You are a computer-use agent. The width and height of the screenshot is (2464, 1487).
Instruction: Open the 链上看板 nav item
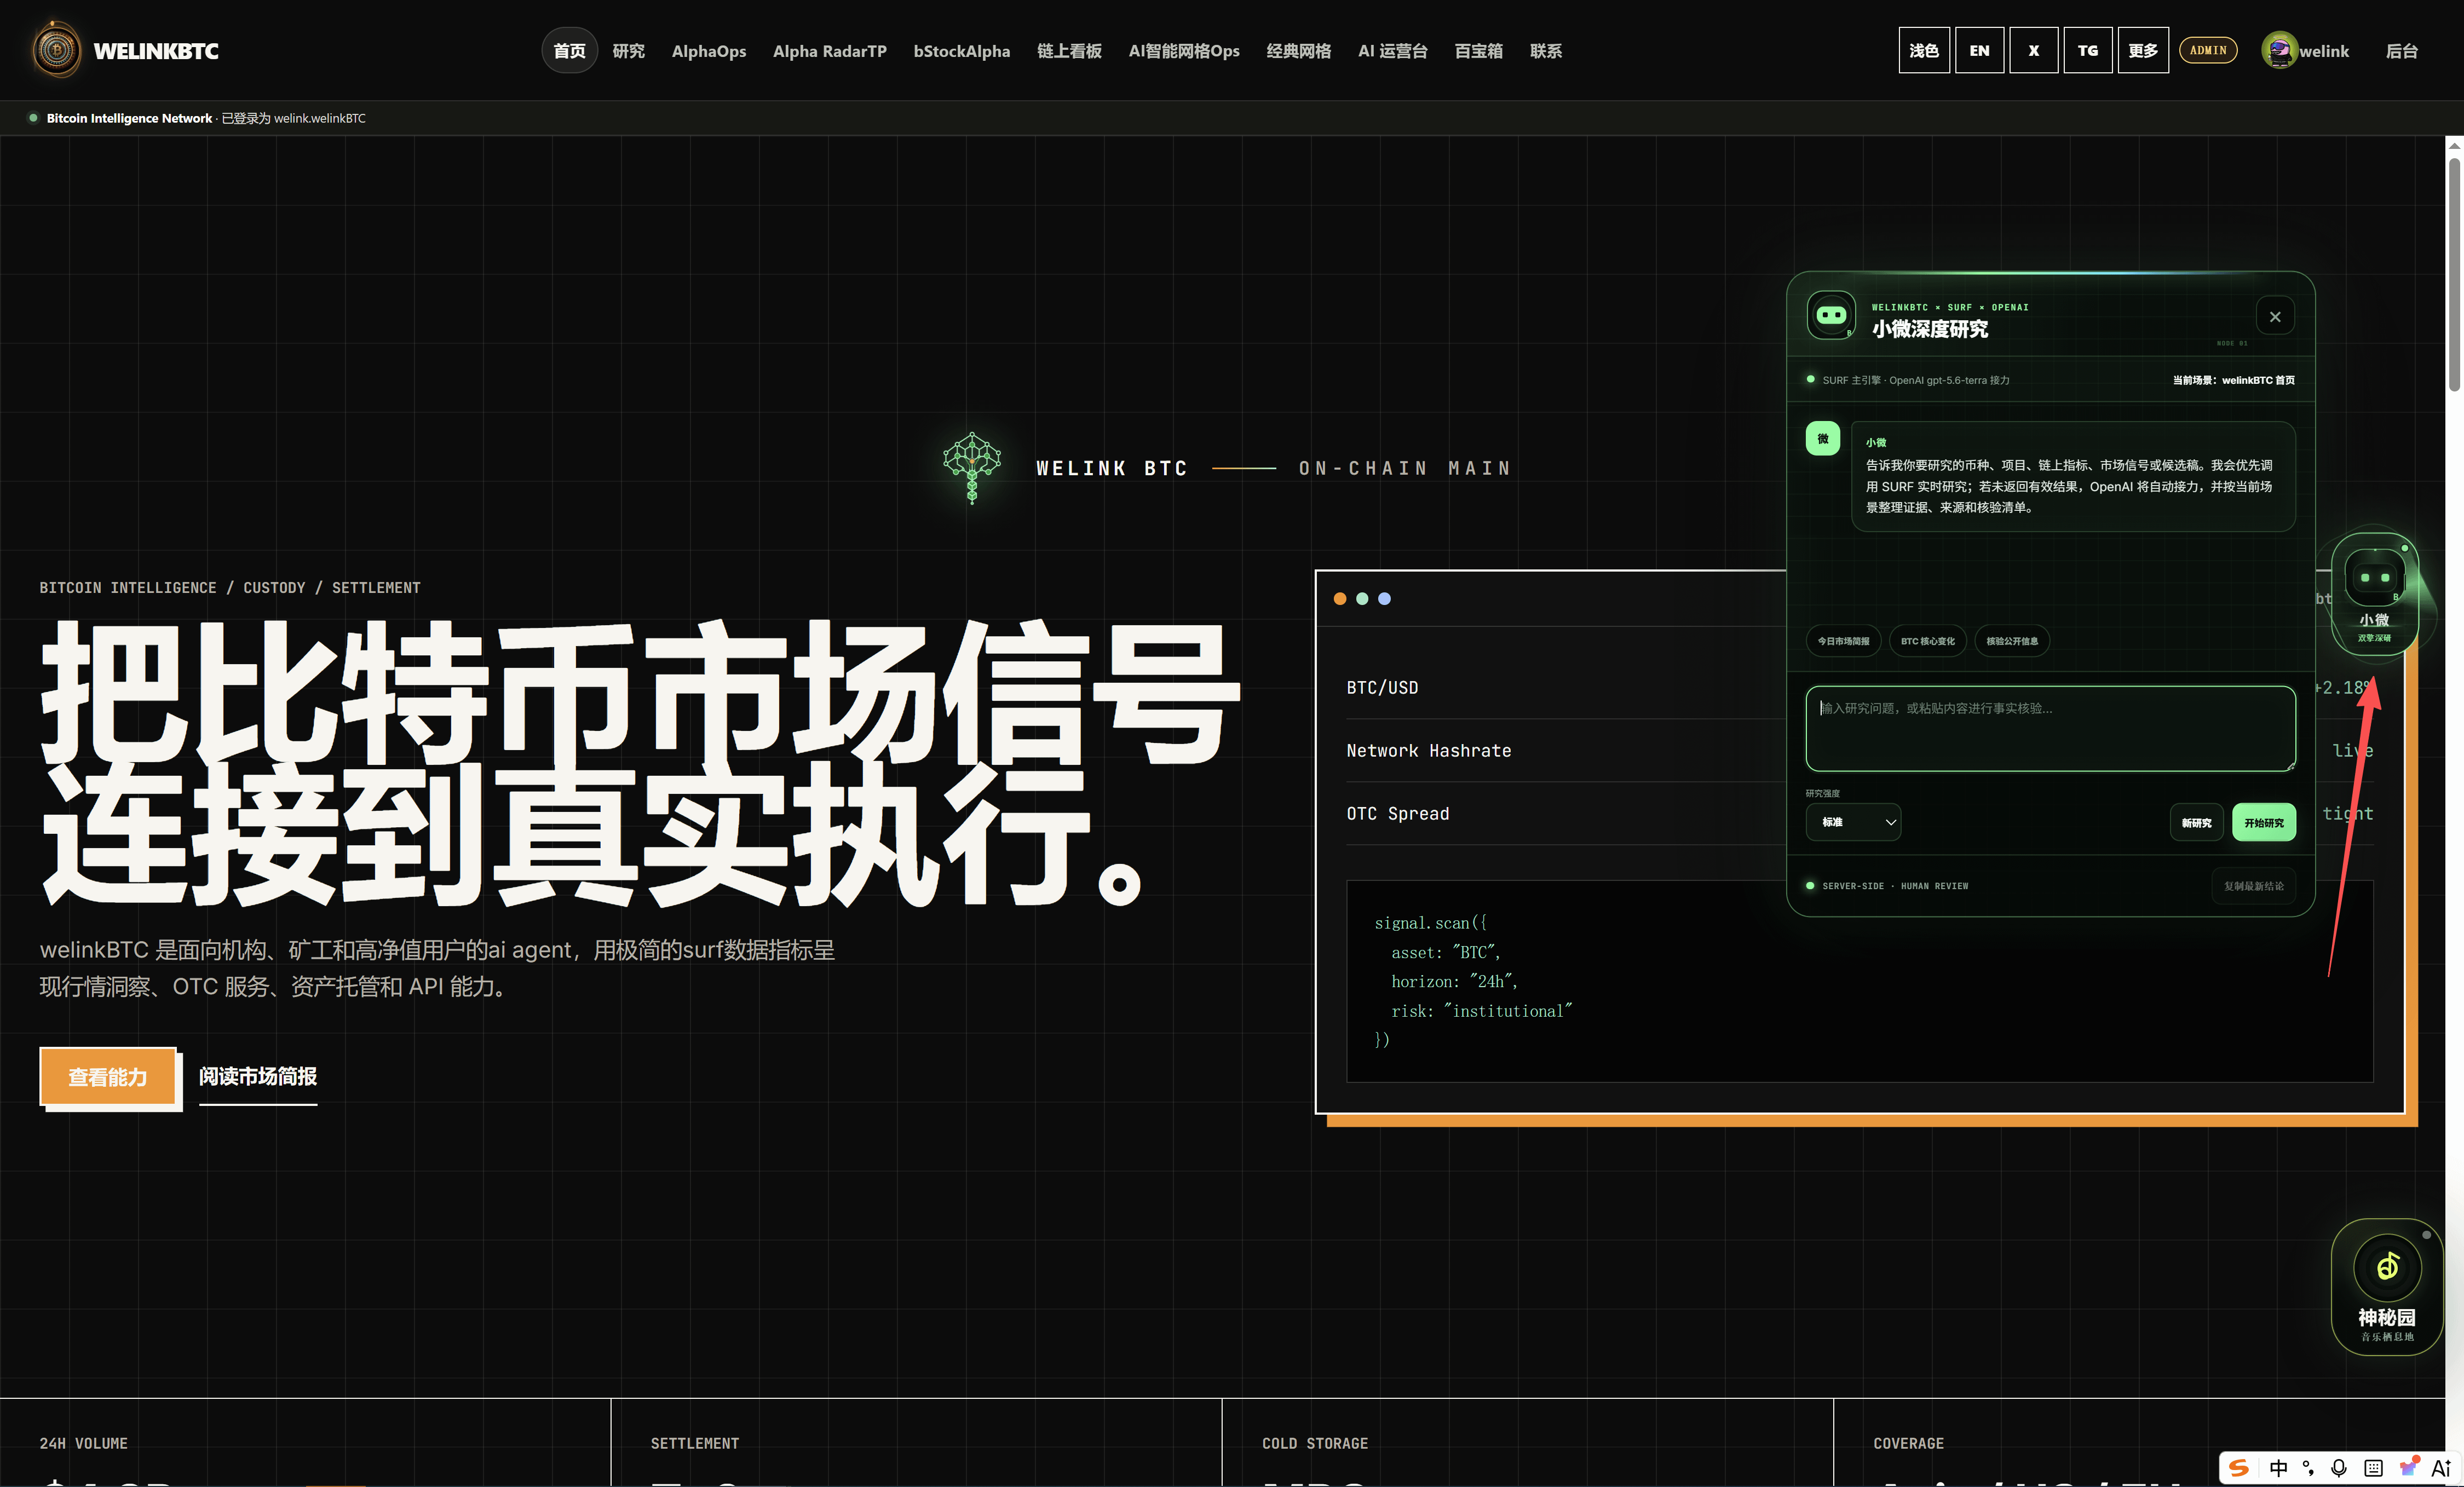click(x=1069, y=50)
